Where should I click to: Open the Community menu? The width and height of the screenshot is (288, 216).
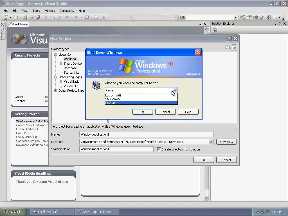(x=67, y=11)
